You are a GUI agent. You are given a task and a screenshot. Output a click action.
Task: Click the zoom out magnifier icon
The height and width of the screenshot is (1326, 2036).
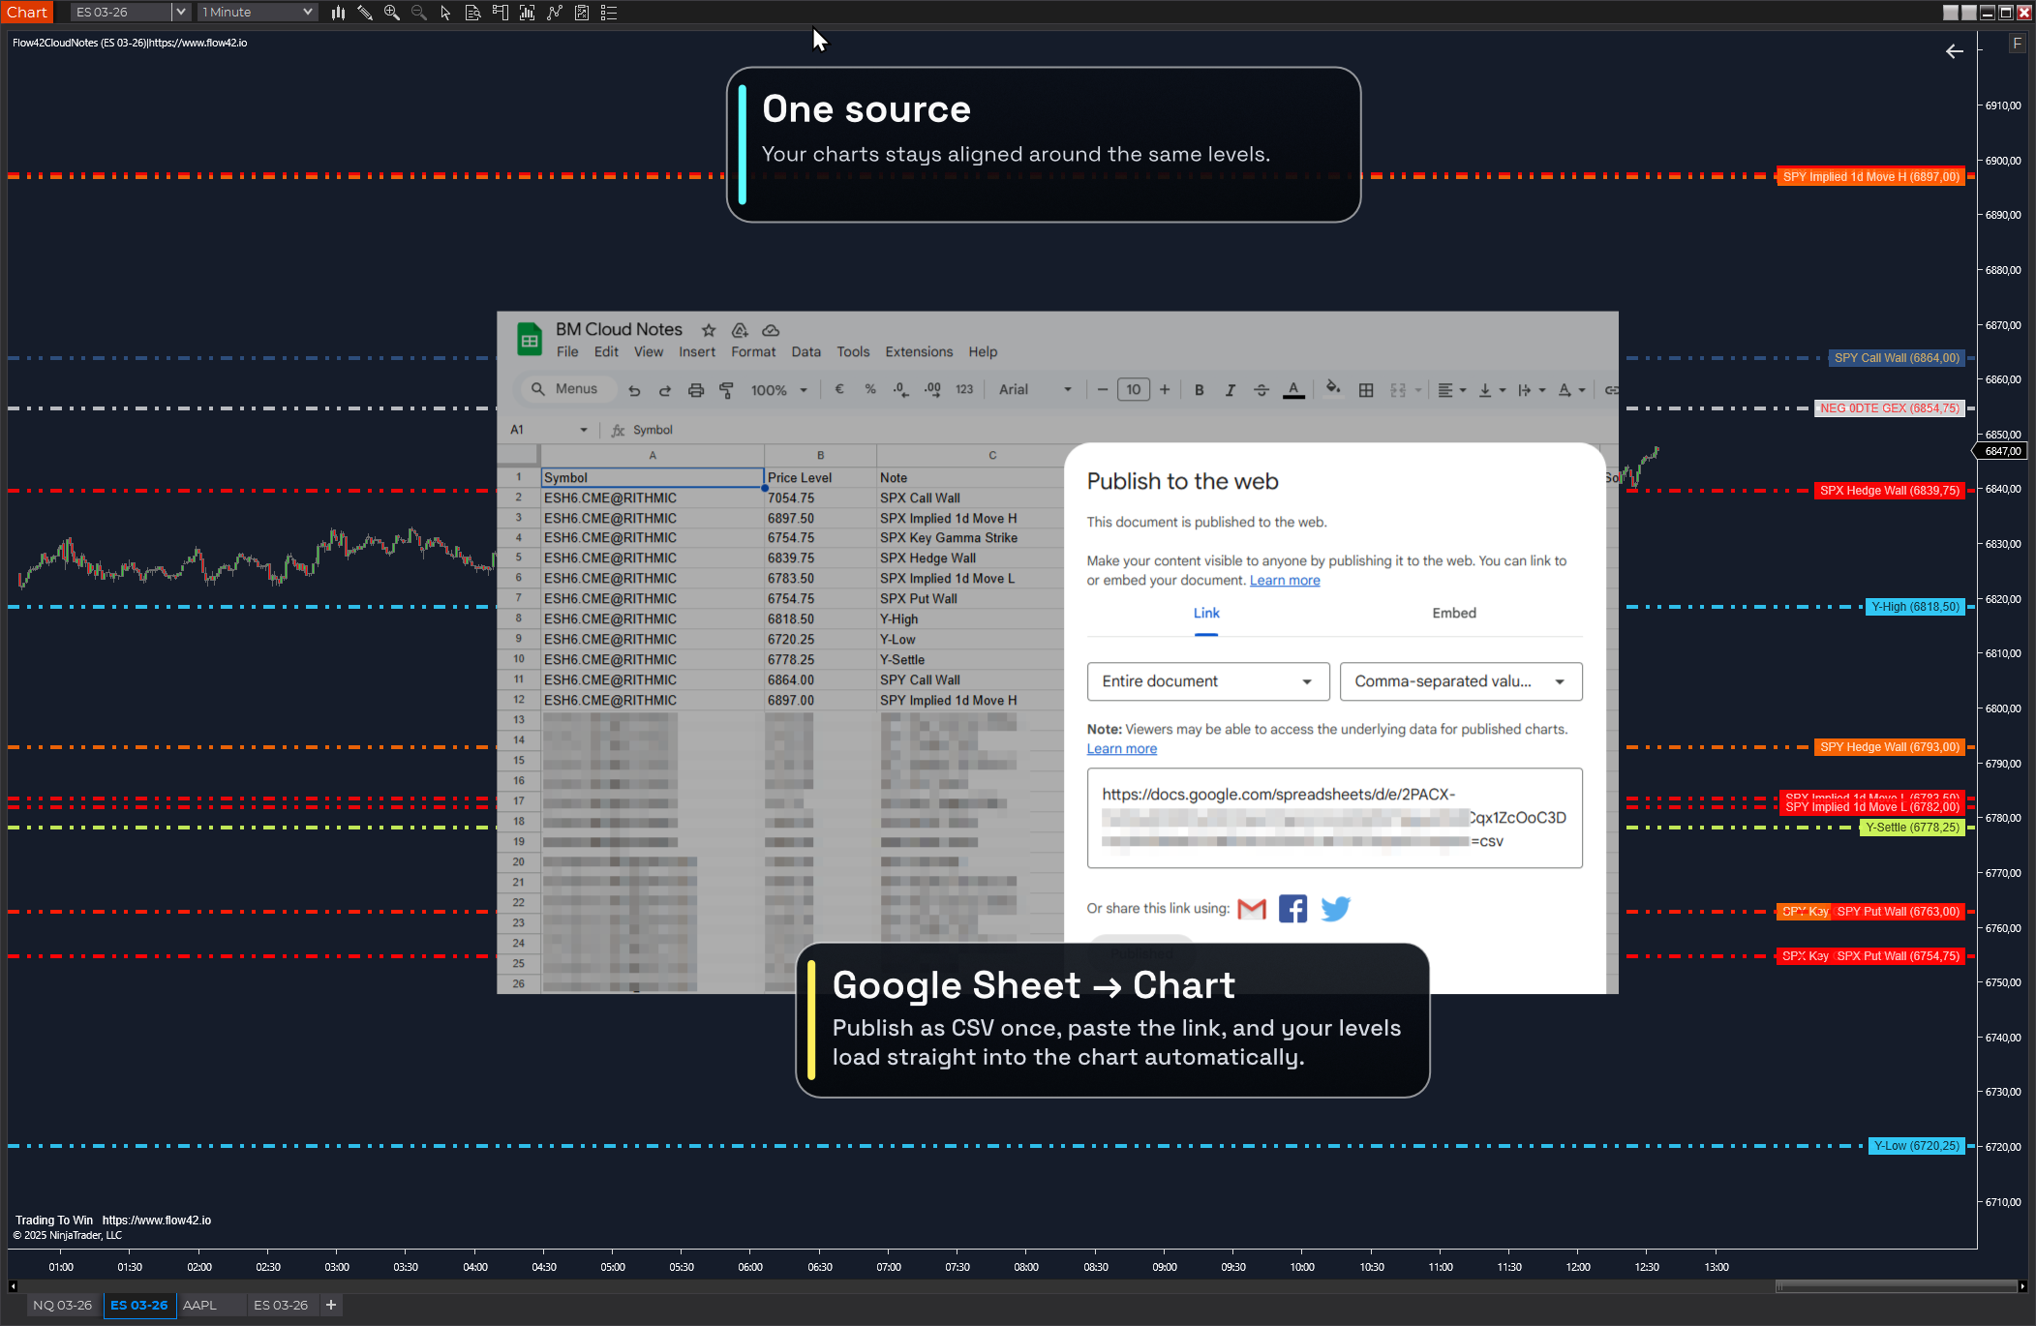click(x=419, y=13)
